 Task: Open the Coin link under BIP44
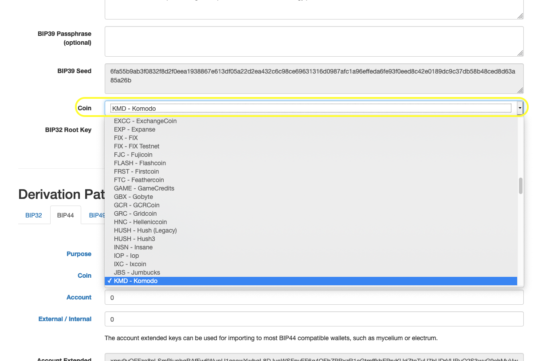(x=85, y=276)
